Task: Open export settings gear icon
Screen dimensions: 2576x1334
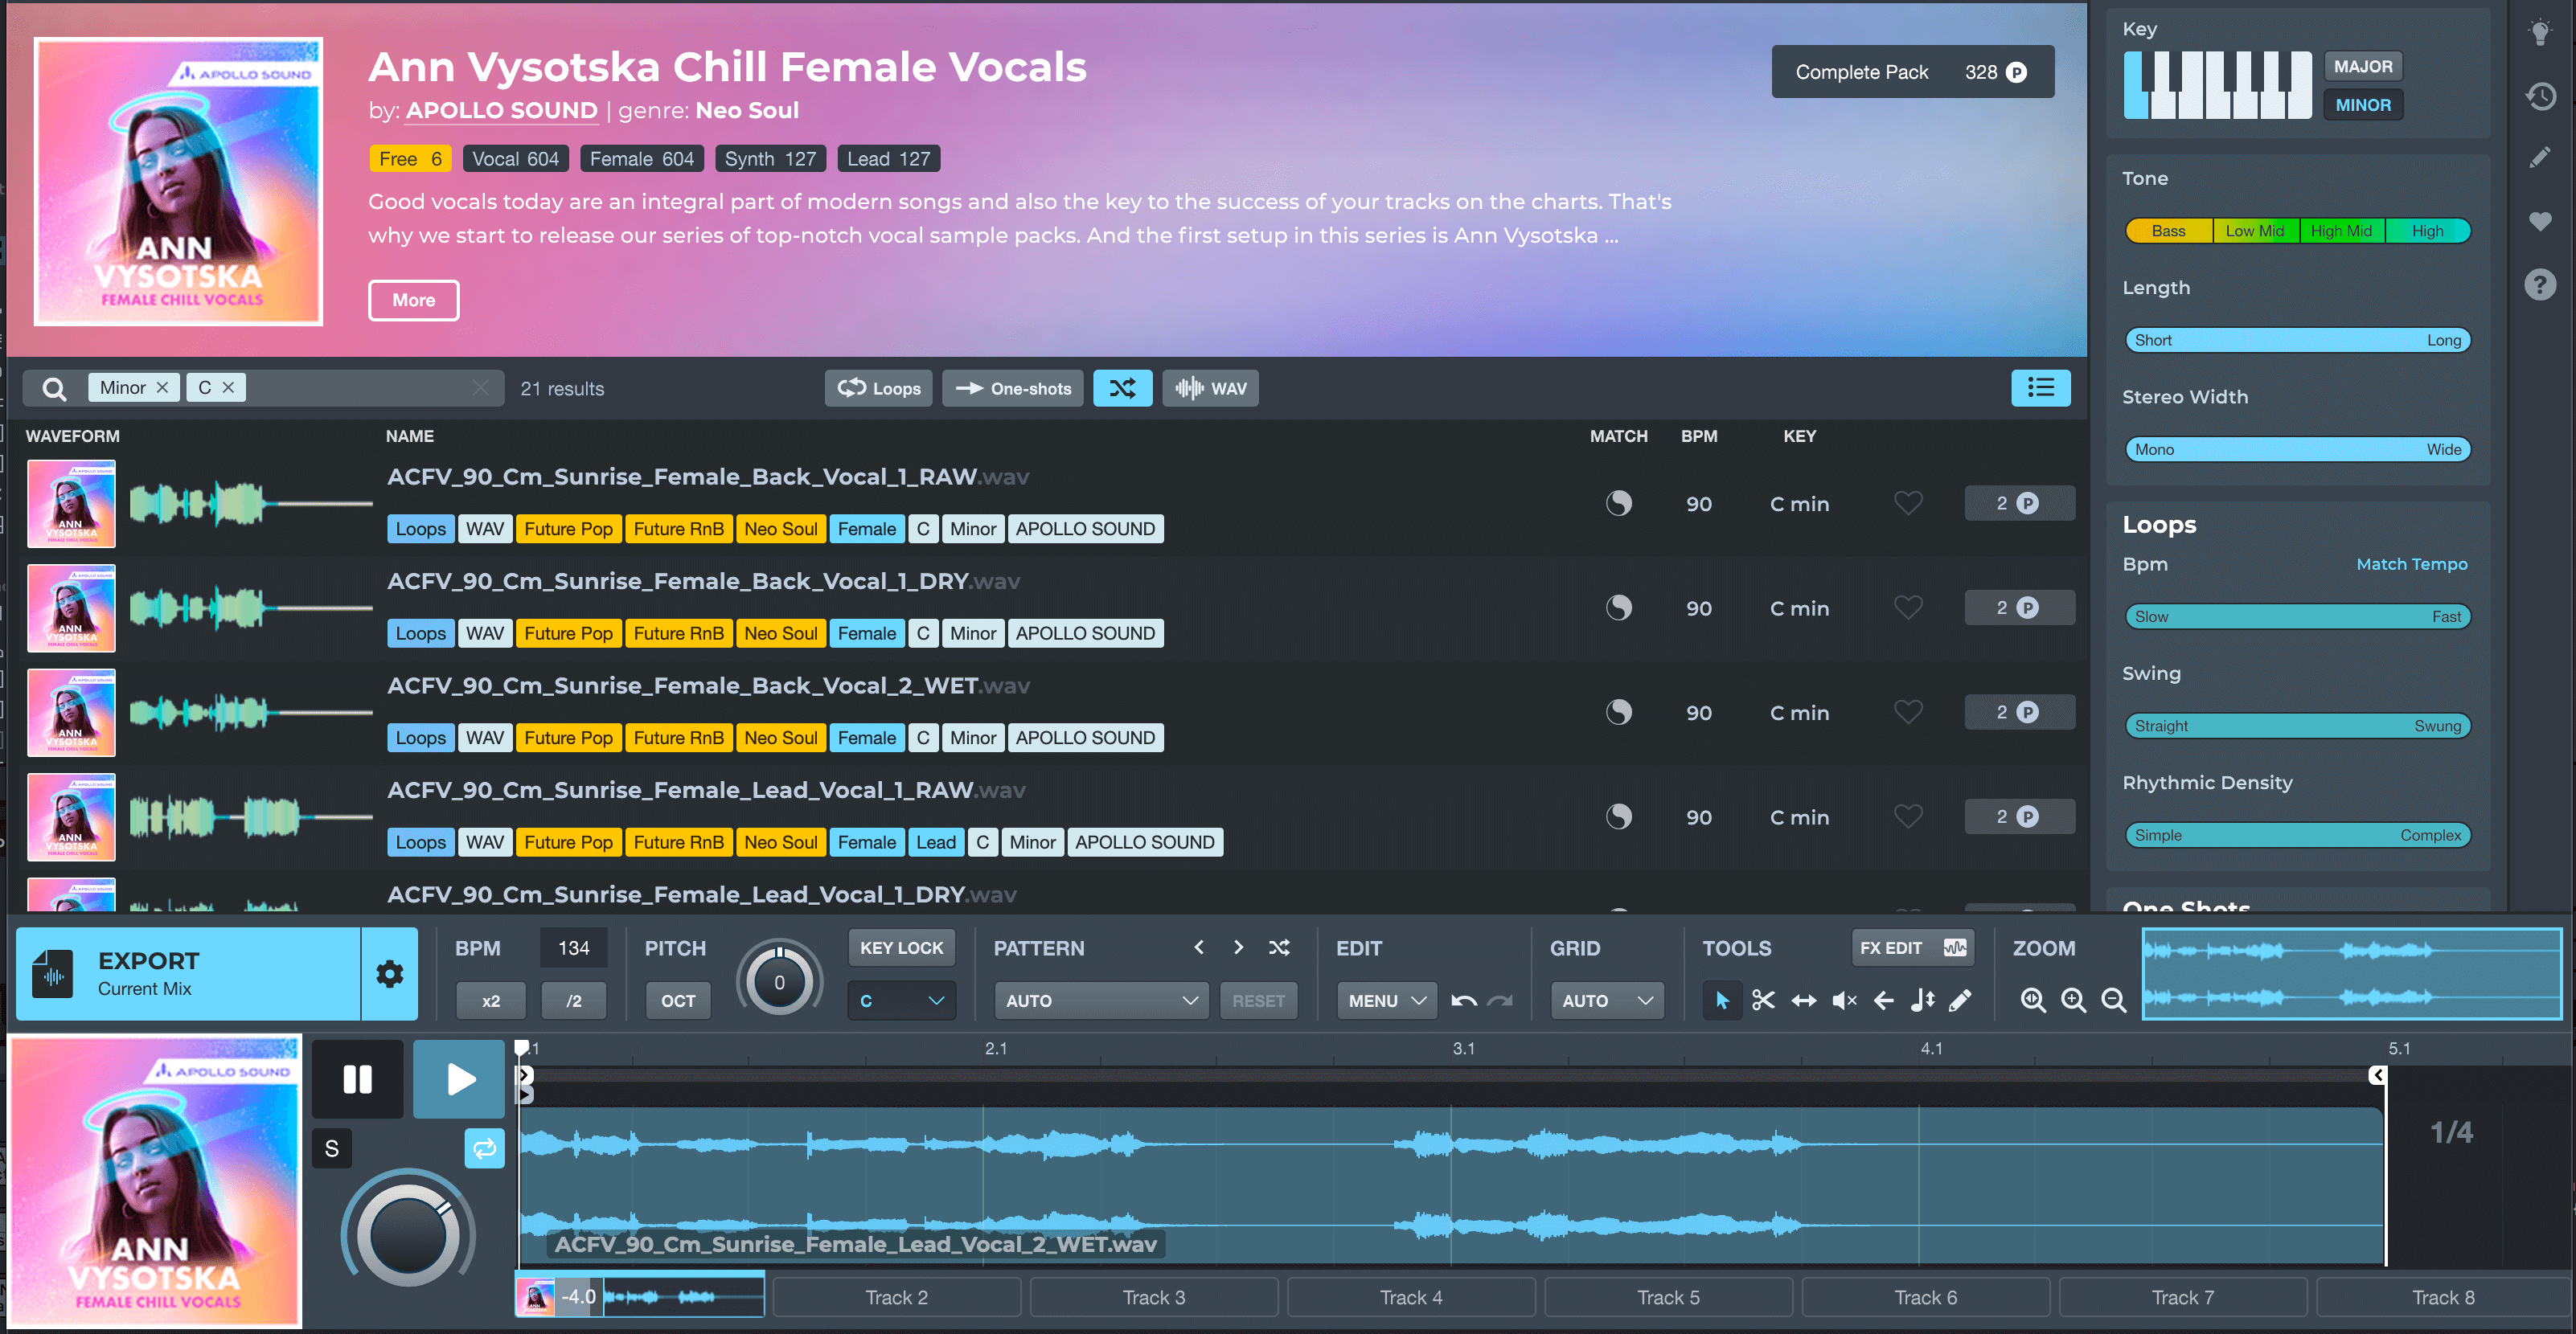Action: pyautogui.click(x=389, y=973)
